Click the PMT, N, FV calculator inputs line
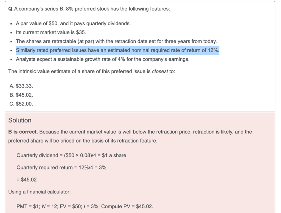281x213 pixels. click(85, 206)
